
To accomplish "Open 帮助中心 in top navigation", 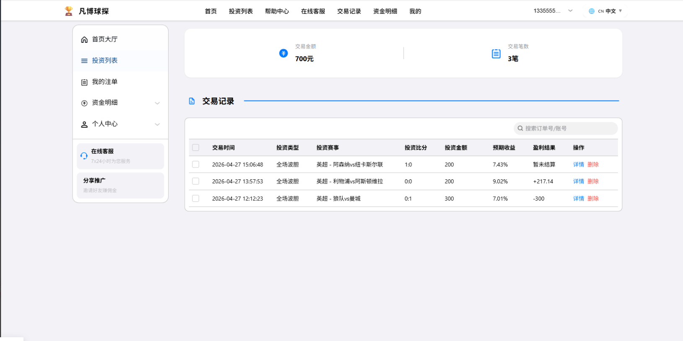I will click(x=277, y=11).
